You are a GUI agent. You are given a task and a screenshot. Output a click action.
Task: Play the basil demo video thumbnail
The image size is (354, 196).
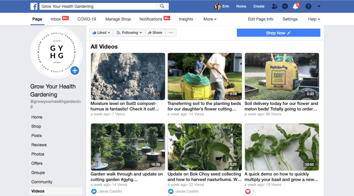tap(282, 147)
